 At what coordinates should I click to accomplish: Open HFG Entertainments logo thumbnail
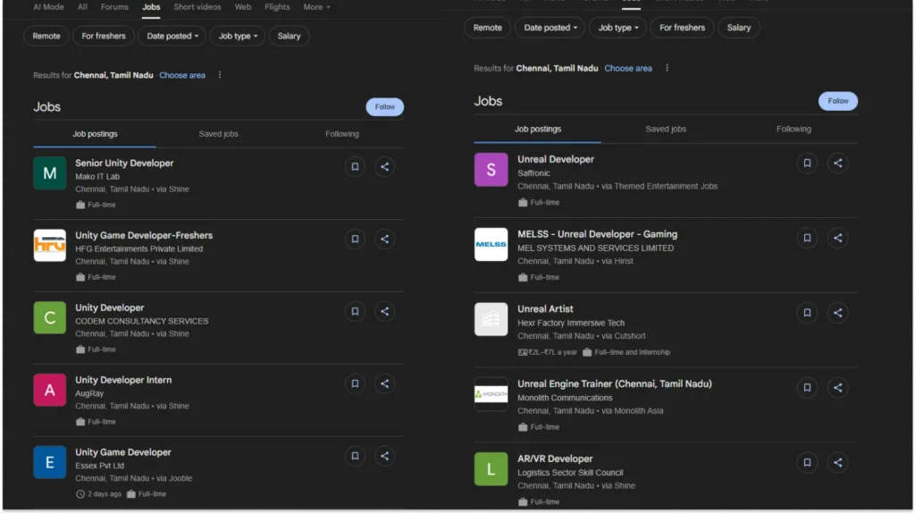[50, 245]
